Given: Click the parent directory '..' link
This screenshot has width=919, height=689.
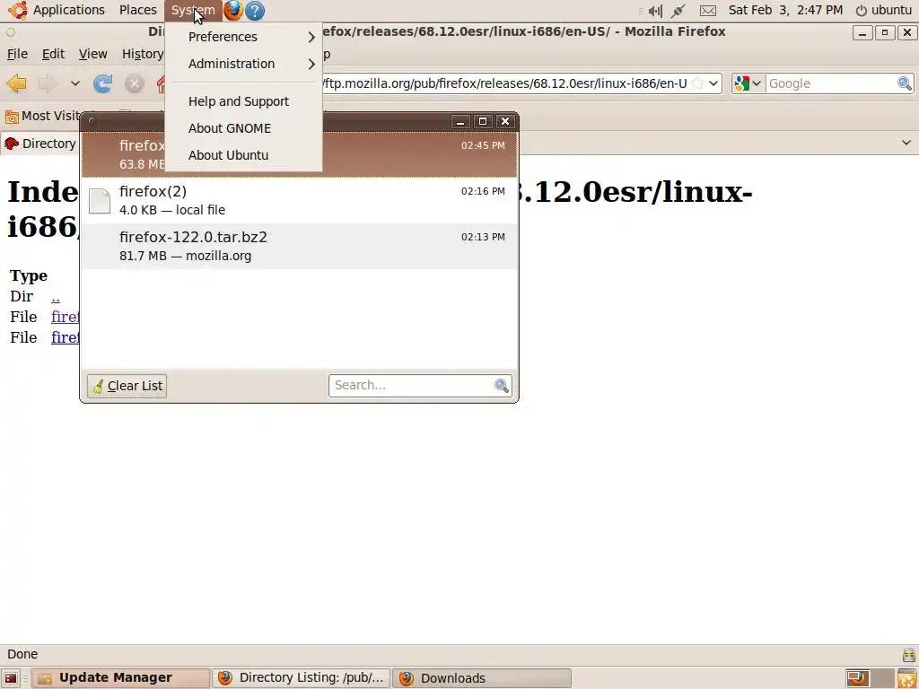Looking at the screenshot, I should (x=56, y=297).
